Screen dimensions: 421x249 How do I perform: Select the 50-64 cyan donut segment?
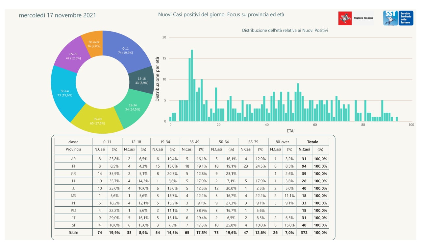point(64,93)
